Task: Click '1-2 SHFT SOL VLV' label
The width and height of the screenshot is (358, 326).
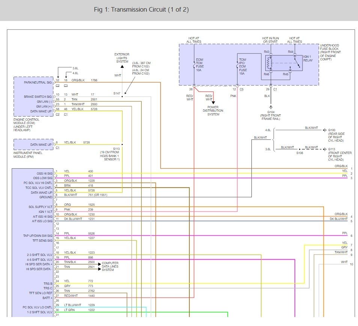Action: coord(39,312)
